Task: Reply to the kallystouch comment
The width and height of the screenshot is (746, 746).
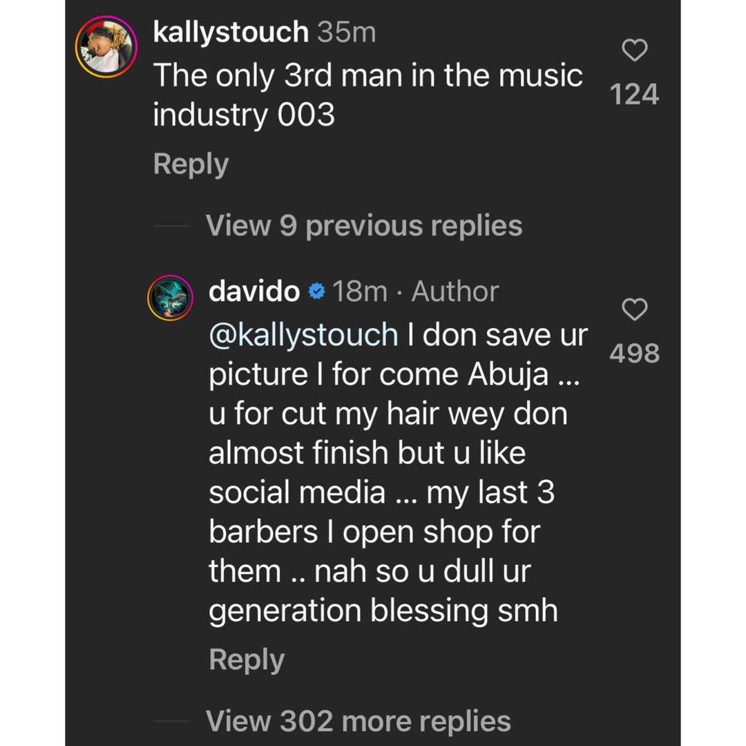Action: [x=191, y=164]
